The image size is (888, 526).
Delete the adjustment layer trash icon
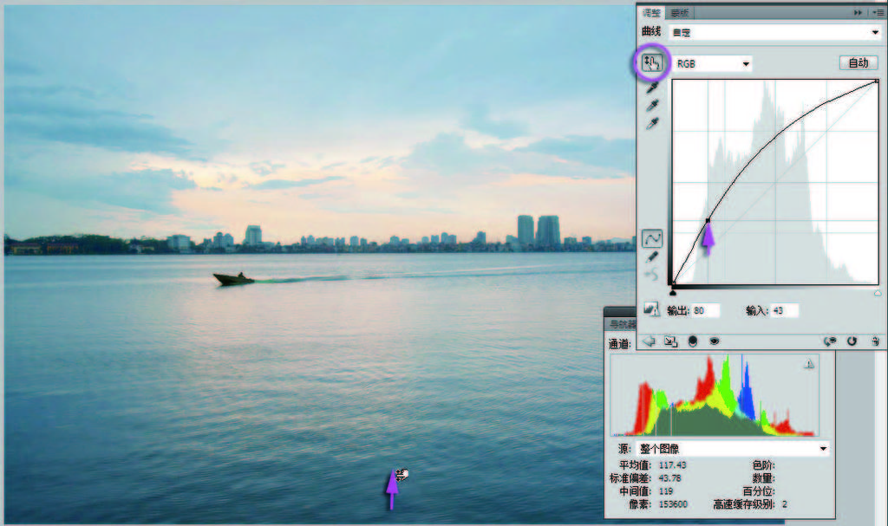[x=876, y=341]
